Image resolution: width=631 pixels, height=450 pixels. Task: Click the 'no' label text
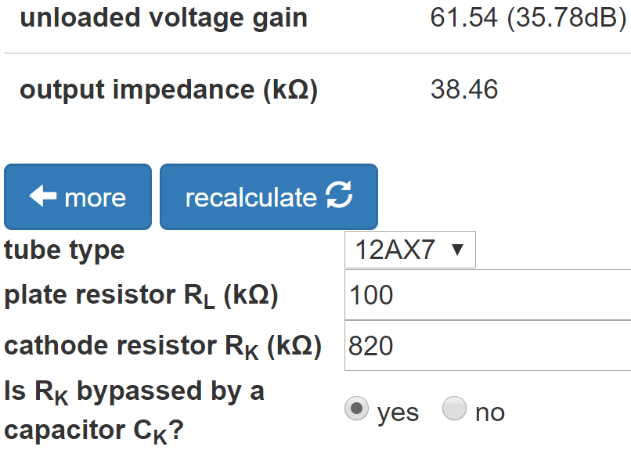490,413
